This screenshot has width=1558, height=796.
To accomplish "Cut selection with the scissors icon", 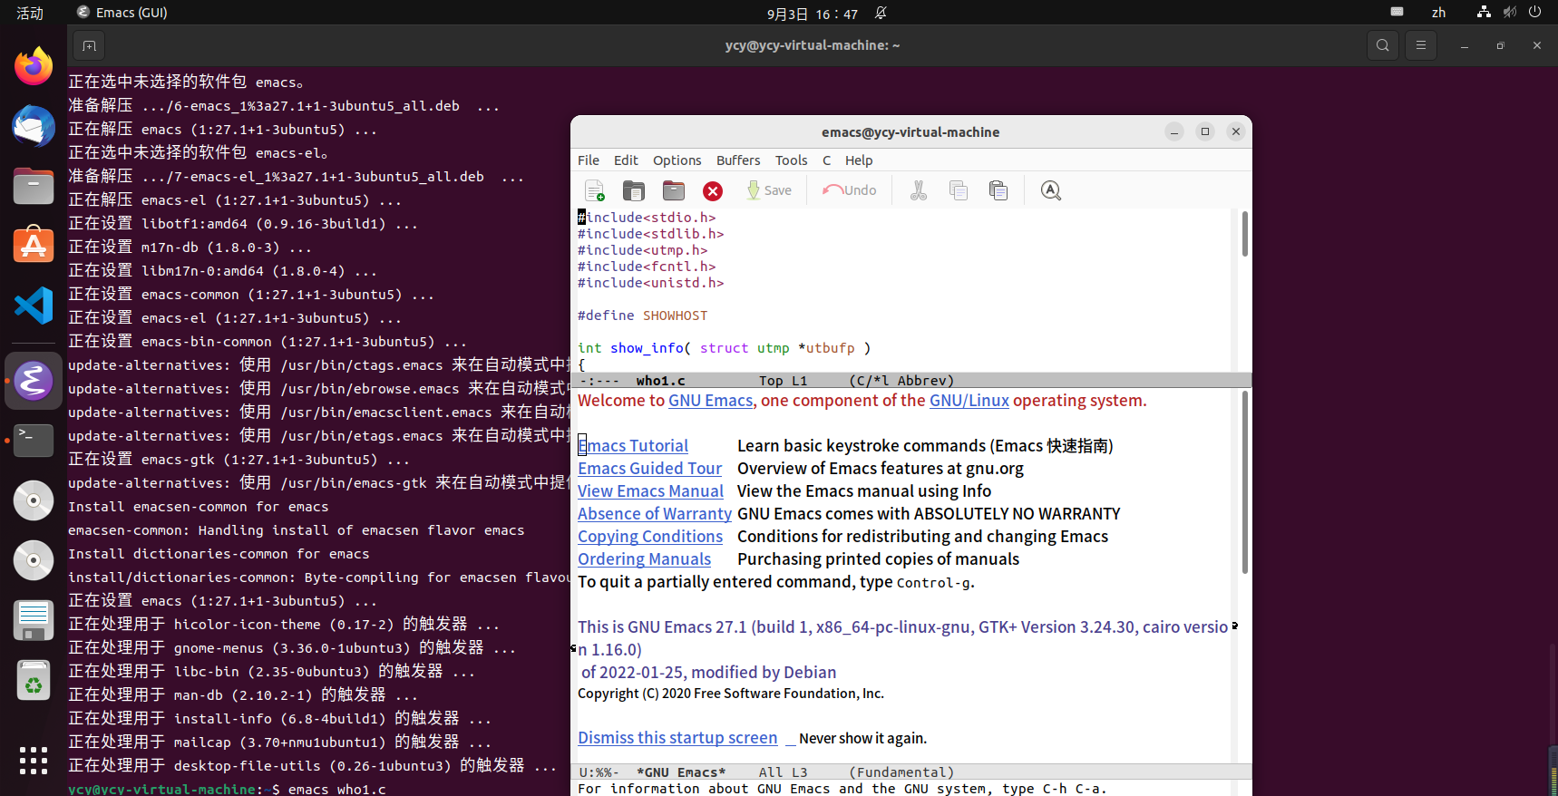I will pyautogui.click(x=919, y=190).
